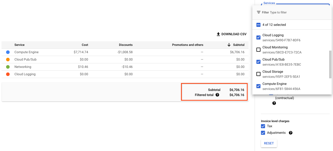This screenshot has height=151, width=333.
Task: Click the Discounts column header
Action: click(126, 45)
